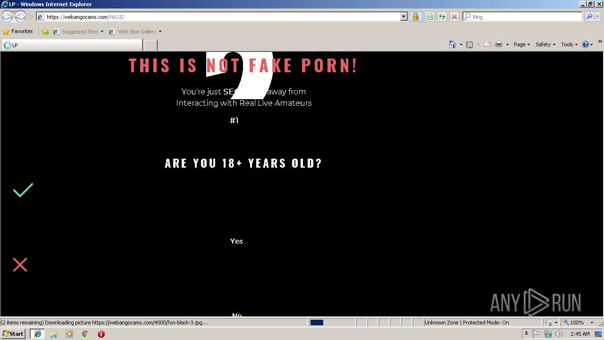Add page to Favorites bar icon
Image resolution: width=604 pixels, height=340 pixels.
pos(45,32)
